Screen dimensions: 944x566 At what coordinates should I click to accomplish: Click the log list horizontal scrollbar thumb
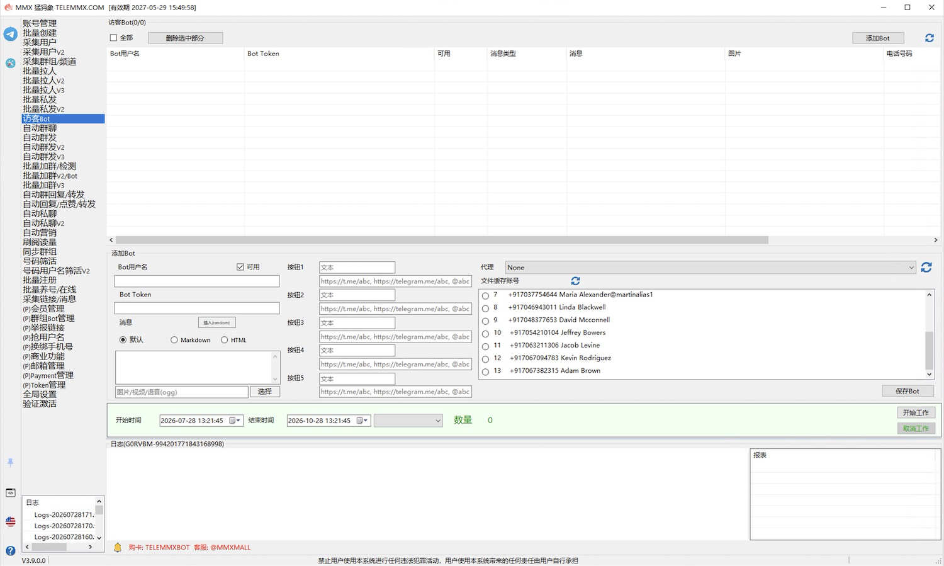(x=49, y=546)
